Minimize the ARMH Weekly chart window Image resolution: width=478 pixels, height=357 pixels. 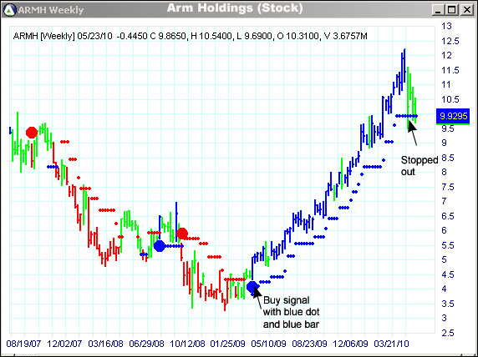[x=439, y=10]
